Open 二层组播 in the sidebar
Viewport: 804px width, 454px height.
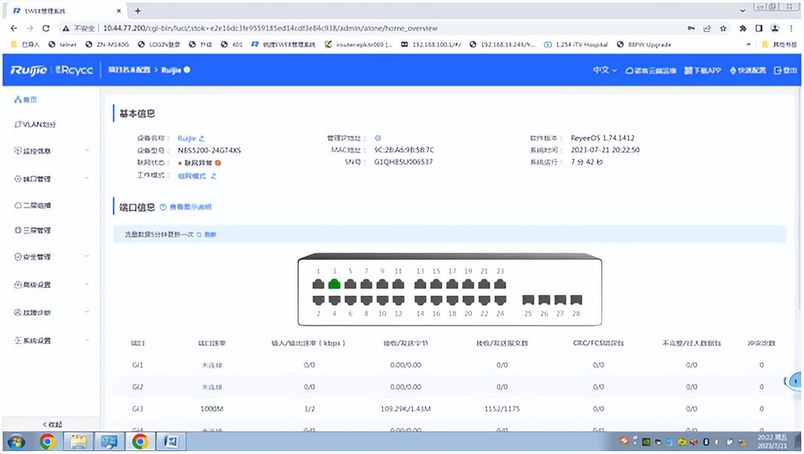pyautogui.click(x=33, y=205)
